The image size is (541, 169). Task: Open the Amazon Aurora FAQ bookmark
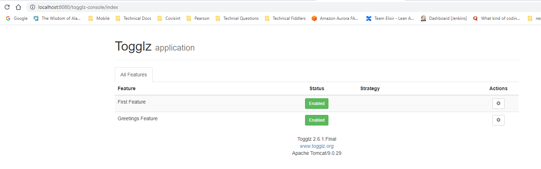click(335, 18)
